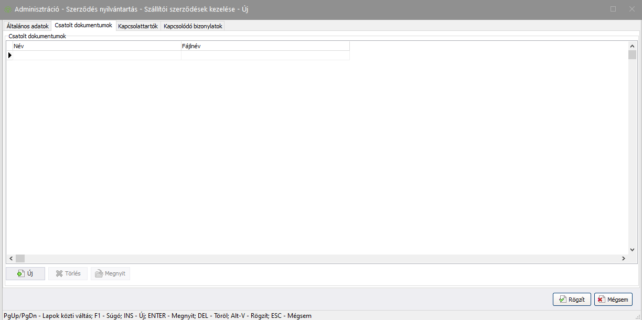Click the Új button with plus icon
Screen dimensions: 642x320
coord(25,273)
